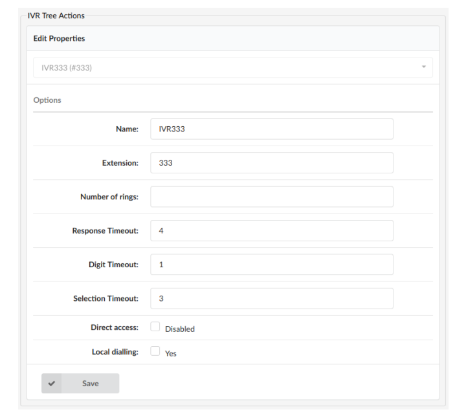Click the 'Response Timeout:' label
Screen dimensions: 466x416
[x=105, y=231]
